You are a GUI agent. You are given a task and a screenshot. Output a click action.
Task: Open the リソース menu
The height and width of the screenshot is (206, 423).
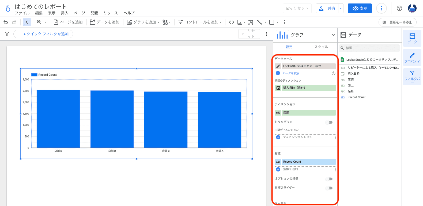(x=111, y=13)
